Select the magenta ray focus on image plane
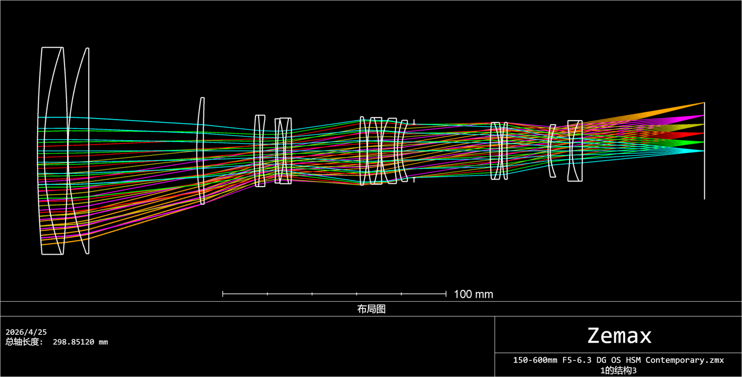Screen dimensions: 742x377 point(703,116)
